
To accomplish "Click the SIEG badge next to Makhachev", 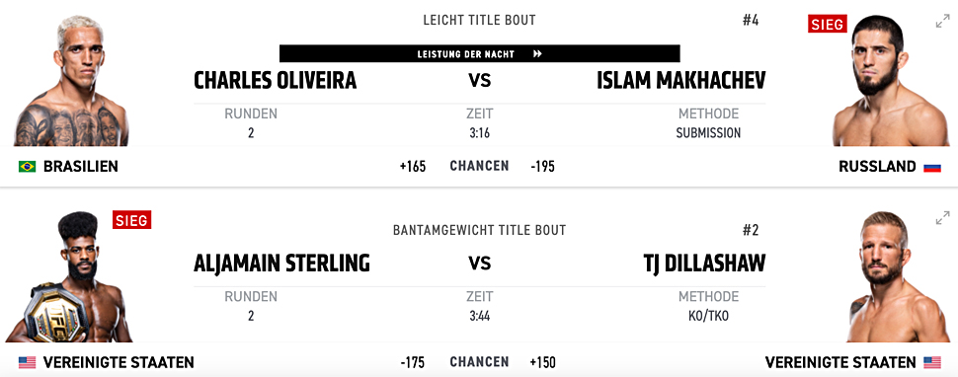I will pyautogui.click(x=828, y=25).
